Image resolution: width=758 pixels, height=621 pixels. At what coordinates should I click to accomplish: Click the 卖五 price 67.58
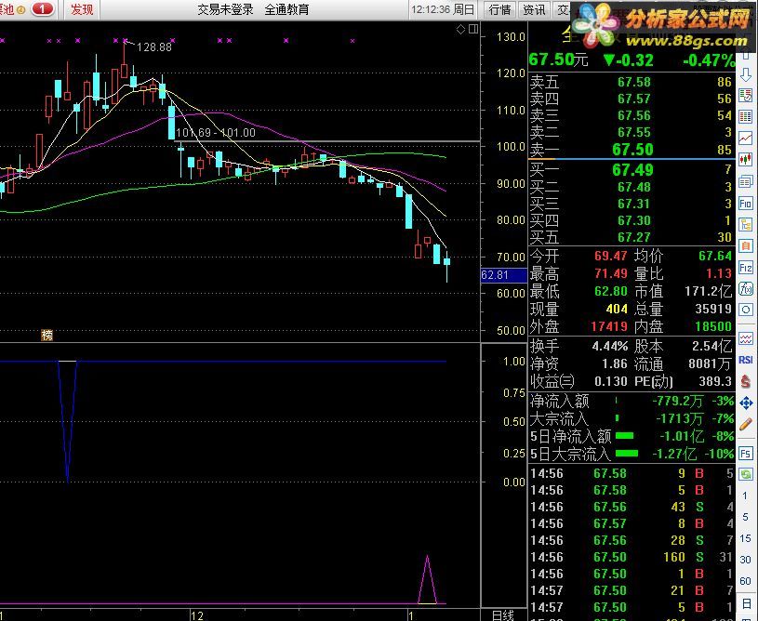(x=633, y=82)
